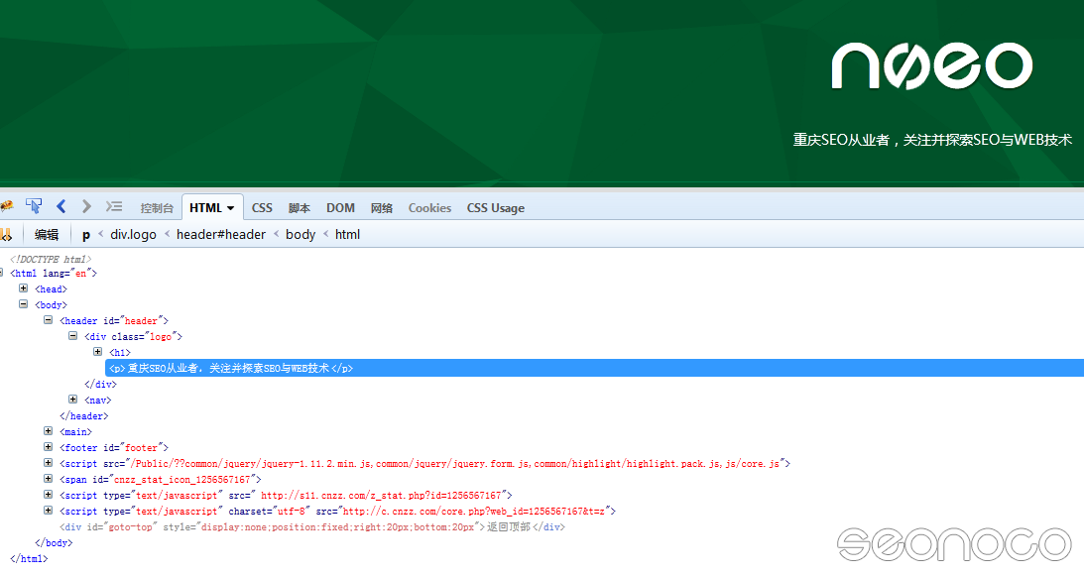Expand the h1 element node
Viewport: 1084px width, 576px height.
click(98, 352)
